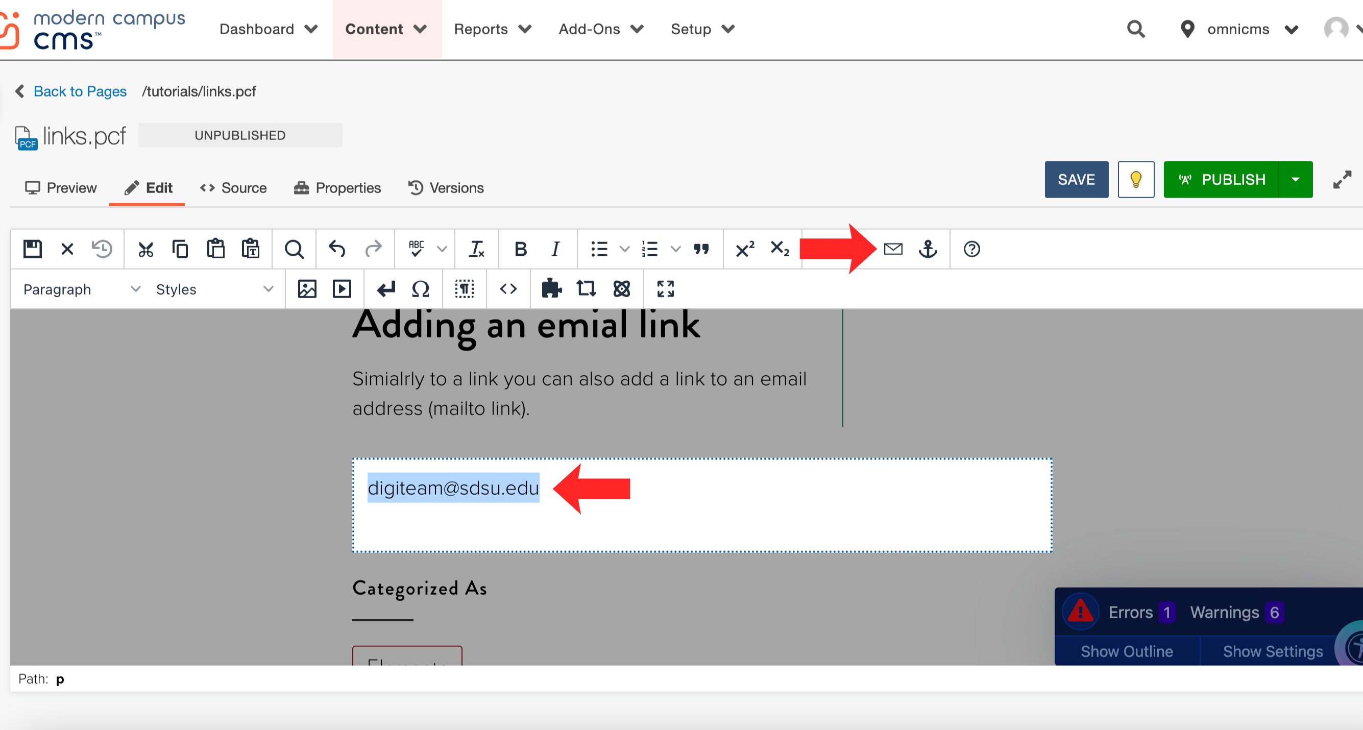Switch to the Source tab
Screen dimensions: 1363x730
[233, 187]
